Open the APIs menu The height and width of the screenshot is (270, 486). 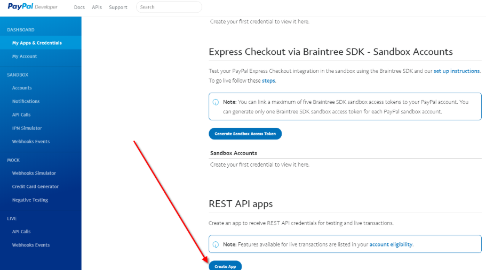[97, 7]
